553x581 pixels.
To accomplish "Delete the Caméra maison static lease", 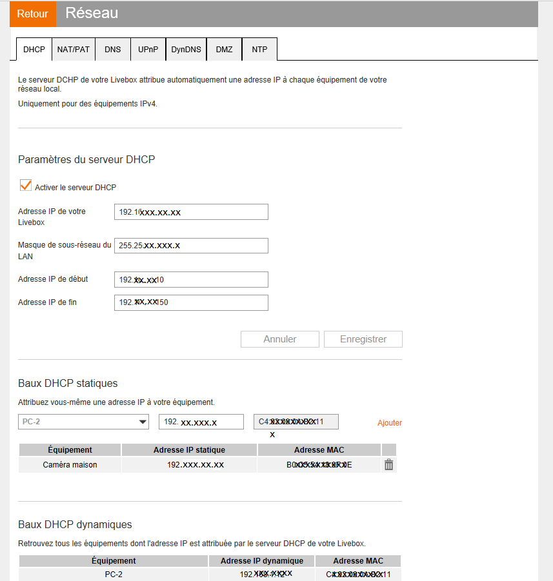I will (x=388, y=464).
